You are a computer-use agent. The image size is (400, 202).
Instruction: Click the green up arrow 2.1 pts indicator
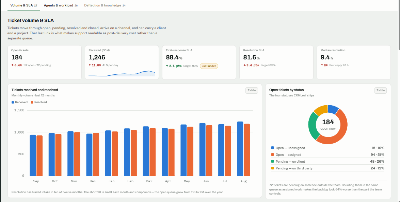(174, 66)
